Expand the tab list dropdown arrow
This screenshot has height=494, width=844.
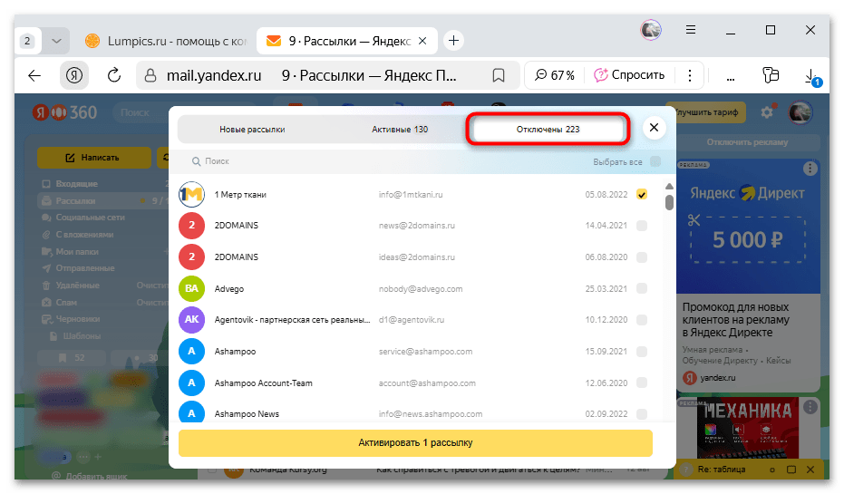(56, 41)
